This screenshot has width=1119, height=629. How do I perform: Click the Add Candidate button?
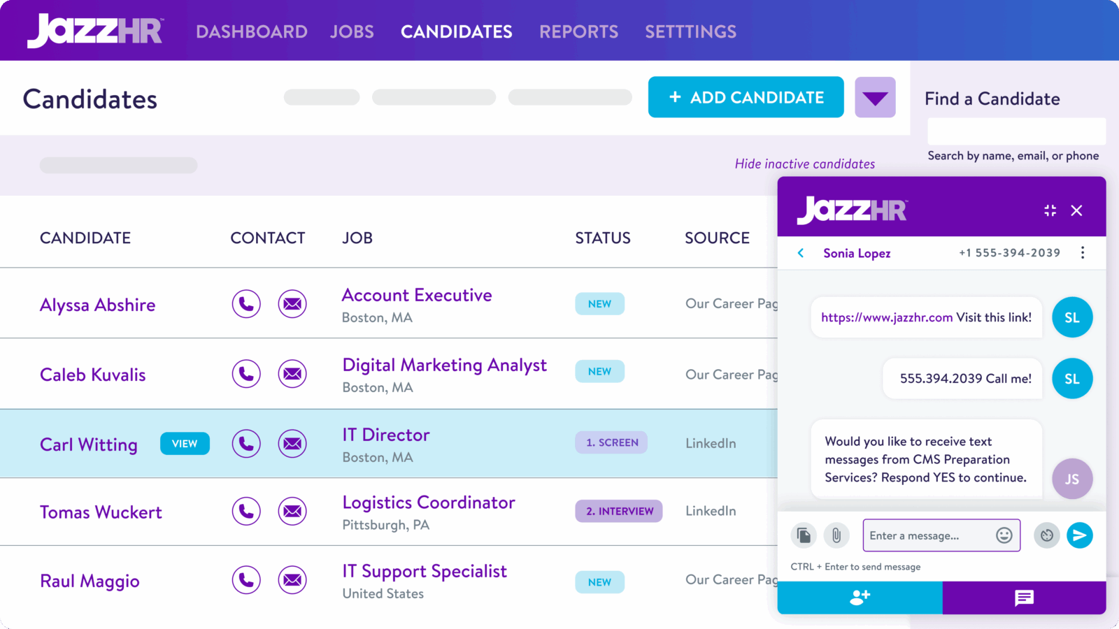tap(746, 97)
